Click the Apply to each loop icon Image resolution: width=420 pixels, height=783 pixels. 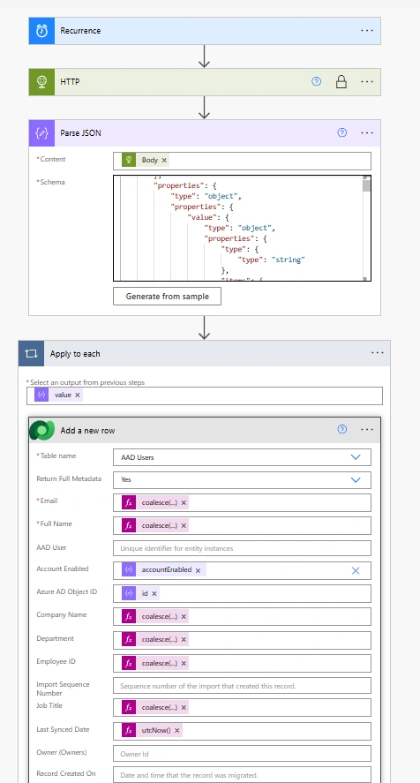(32, 354)
